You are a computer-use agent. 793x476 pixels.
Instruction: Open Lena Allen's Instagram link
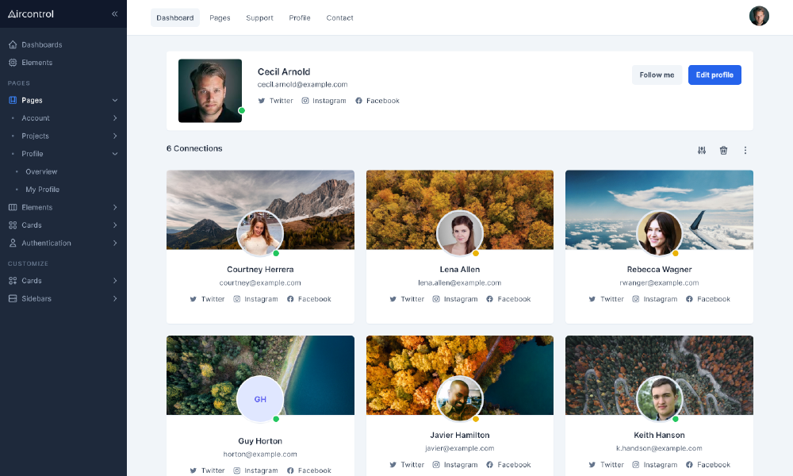[x=455, y=299]
